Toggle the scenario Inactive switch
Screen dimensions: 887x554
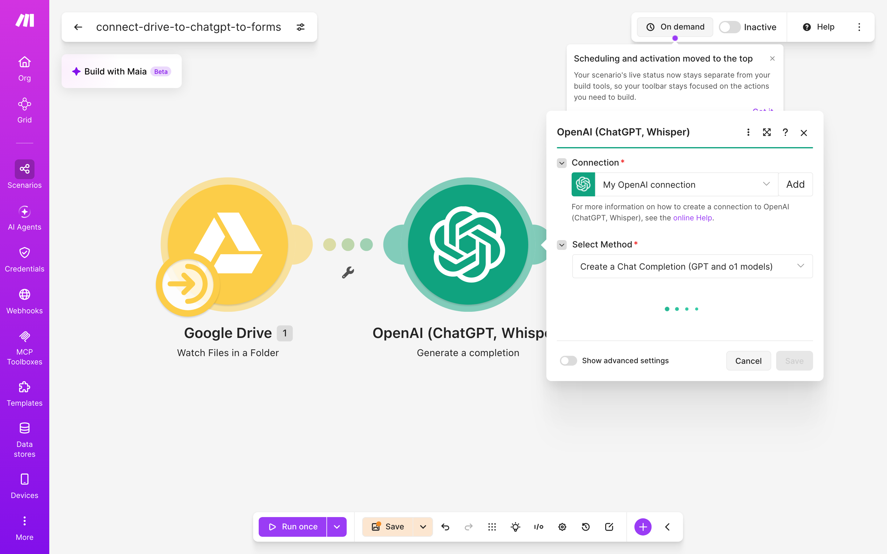pos(729,27)
